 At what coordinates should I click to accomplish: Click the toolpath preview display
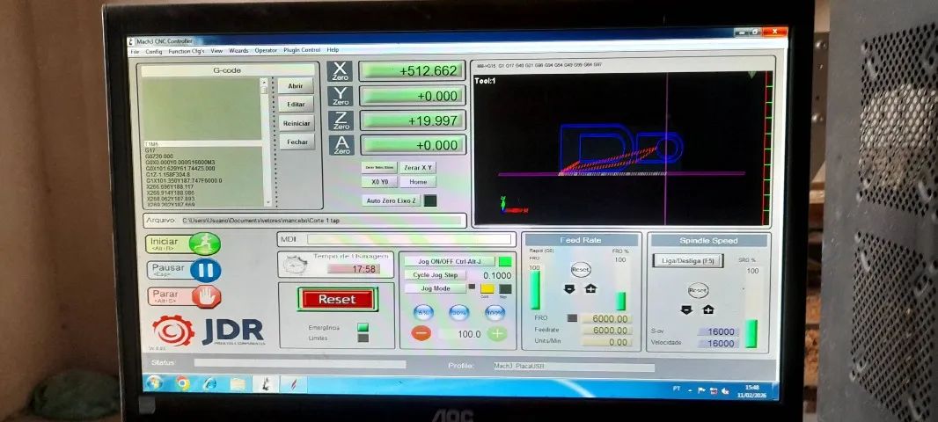[622, 149]
